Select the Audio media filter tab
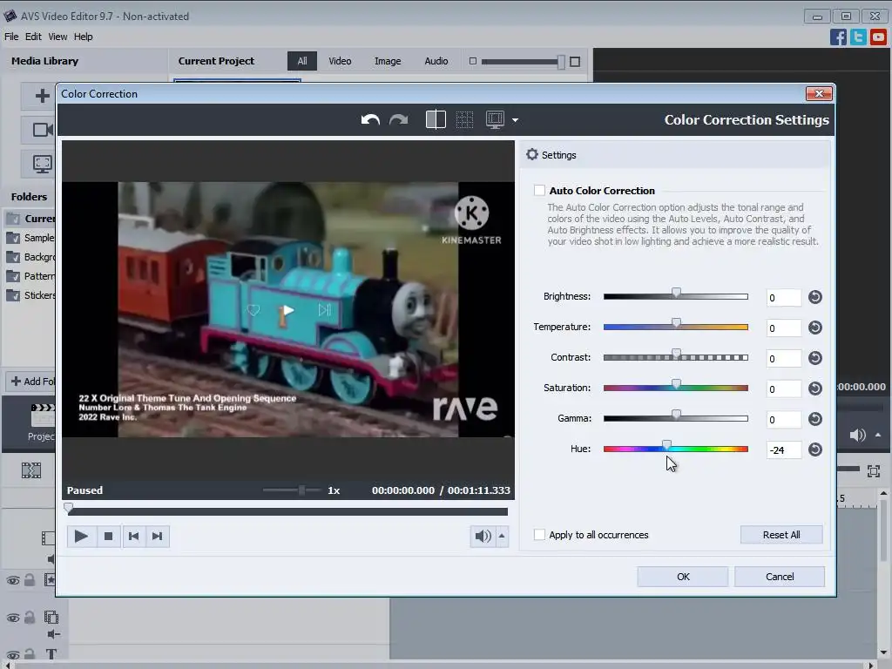Image resolution: width=892 pixels, height=669 pixels. [x=436, y=61]
